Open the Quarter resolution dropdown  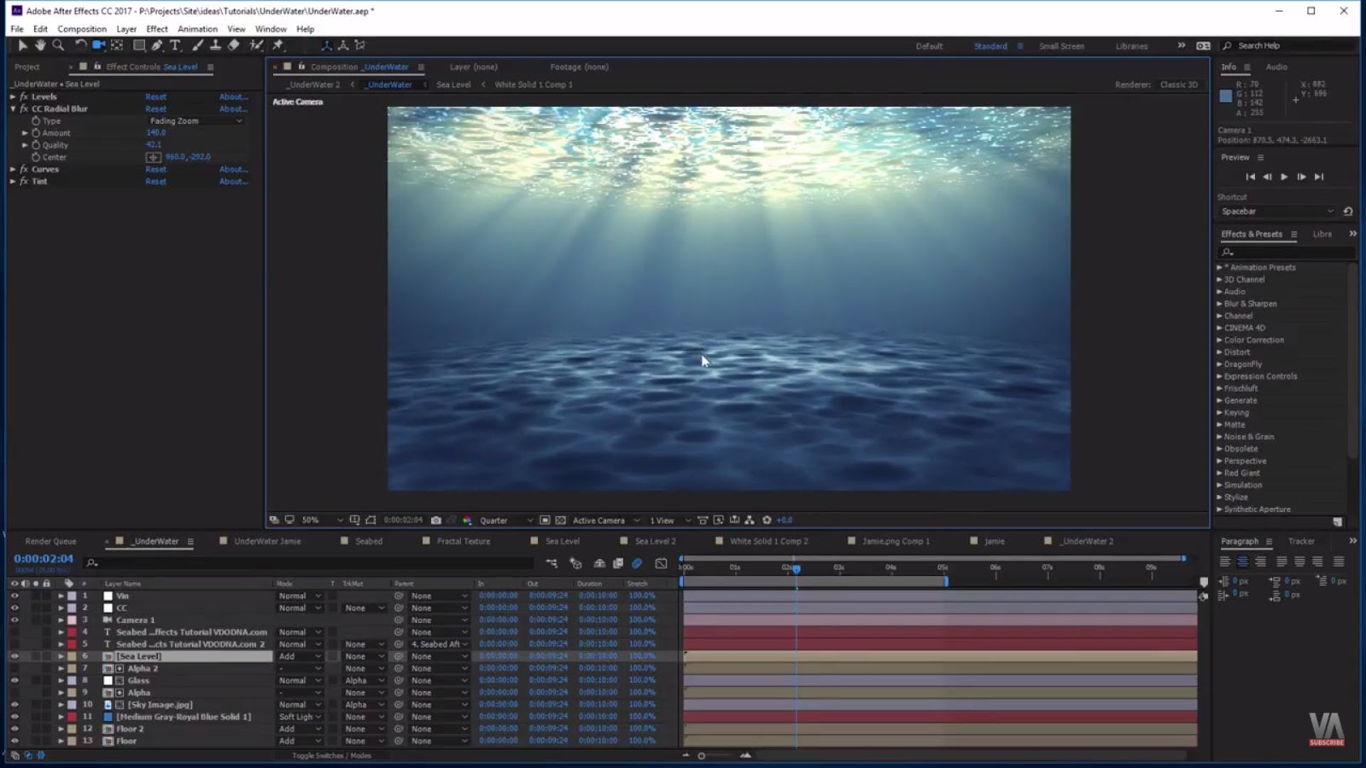point(505,521)
